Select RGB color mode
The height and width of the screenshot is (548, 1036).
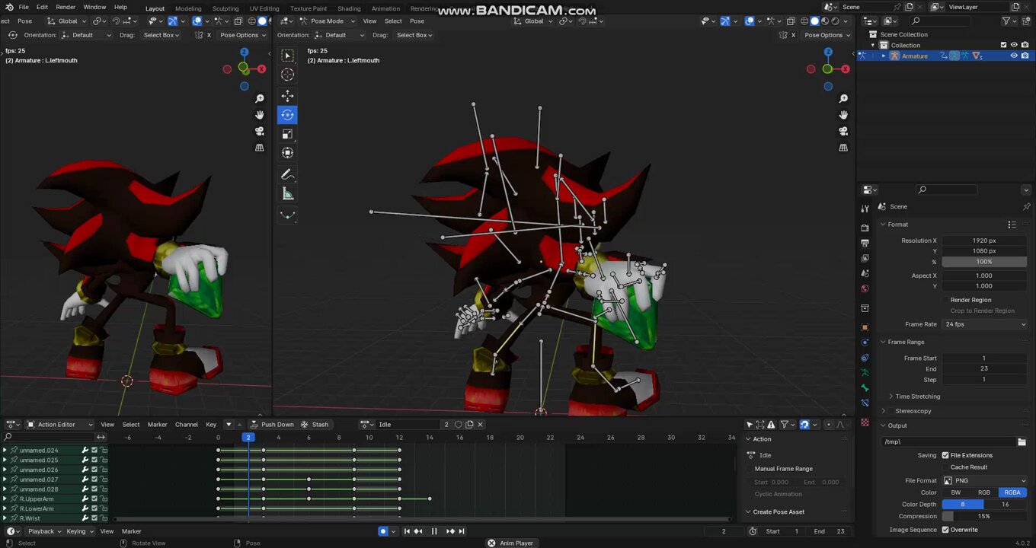pos(984,492)
